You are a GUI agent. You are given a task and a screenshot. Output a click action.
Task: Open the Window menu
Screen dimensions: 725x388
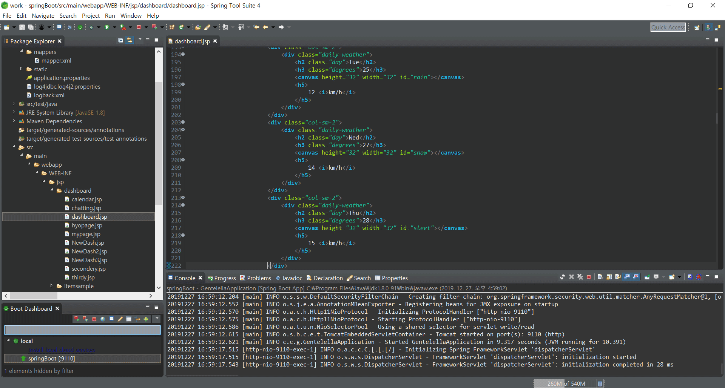click(131, 16)
